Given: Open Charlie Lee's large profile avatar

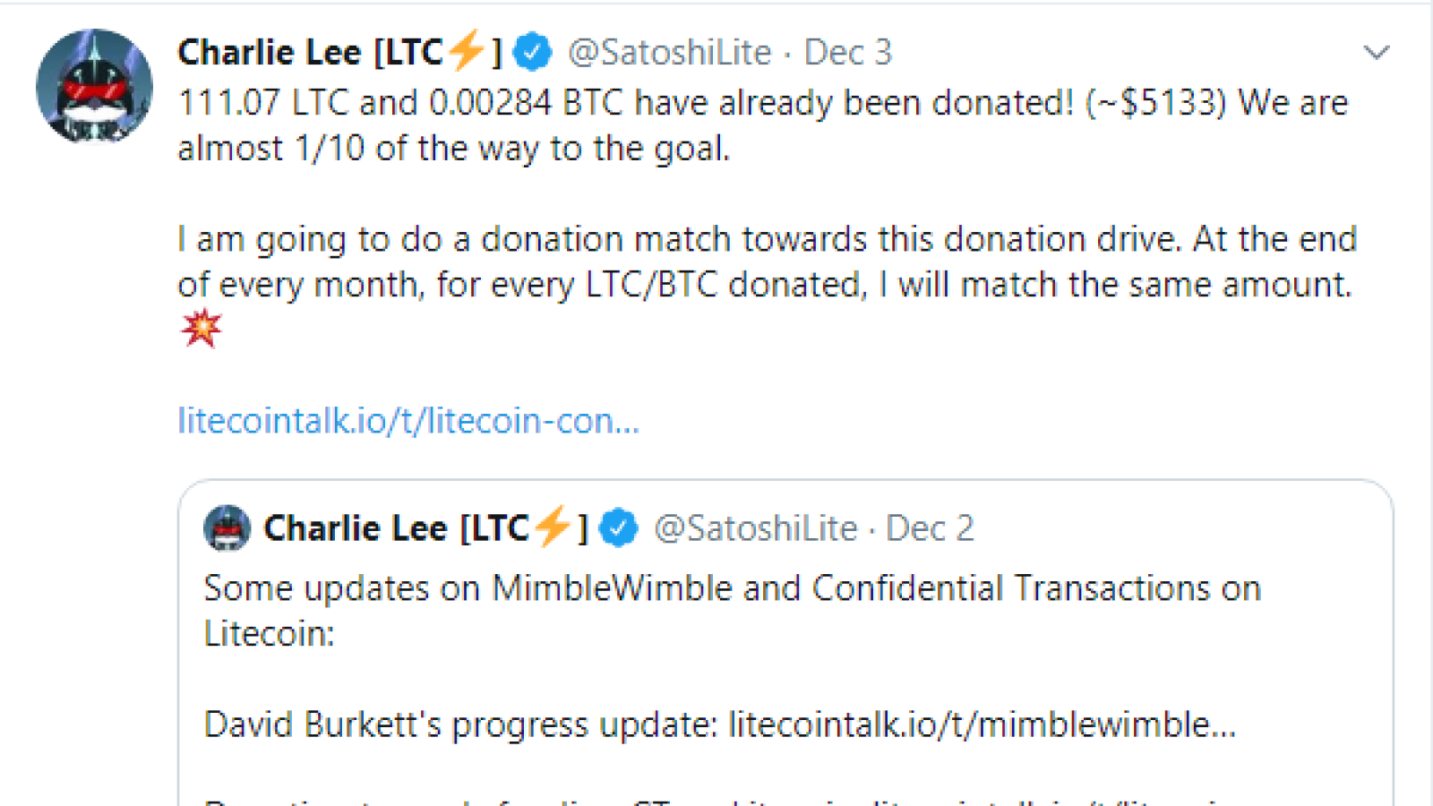Looking at the screenshot, I should 94,87.
